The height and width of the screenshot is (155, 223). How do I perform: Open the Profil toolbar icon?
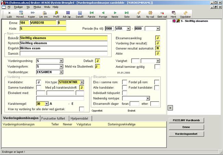56,14
